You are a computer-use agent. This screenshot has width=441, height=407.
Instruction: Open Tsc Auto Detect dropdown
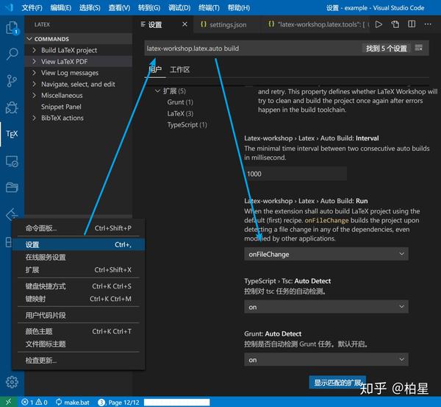click(326, 307)
